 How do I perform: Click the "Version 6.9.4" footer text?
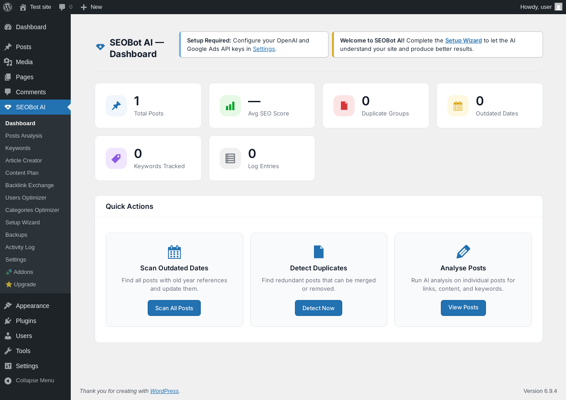point(540,391)
